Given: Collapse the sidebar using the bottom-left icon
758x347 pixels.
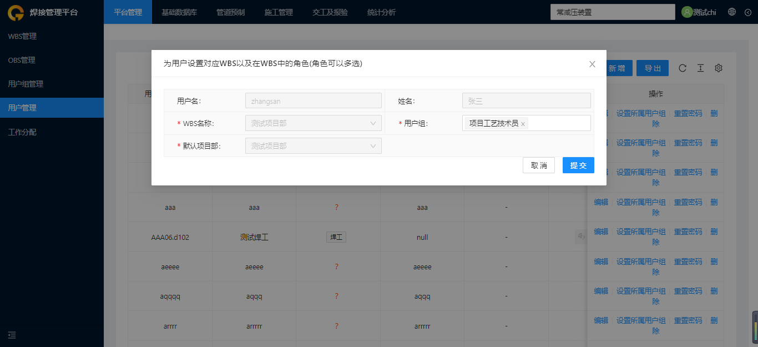Looking at the screenshot, I should tap(12, 335).
